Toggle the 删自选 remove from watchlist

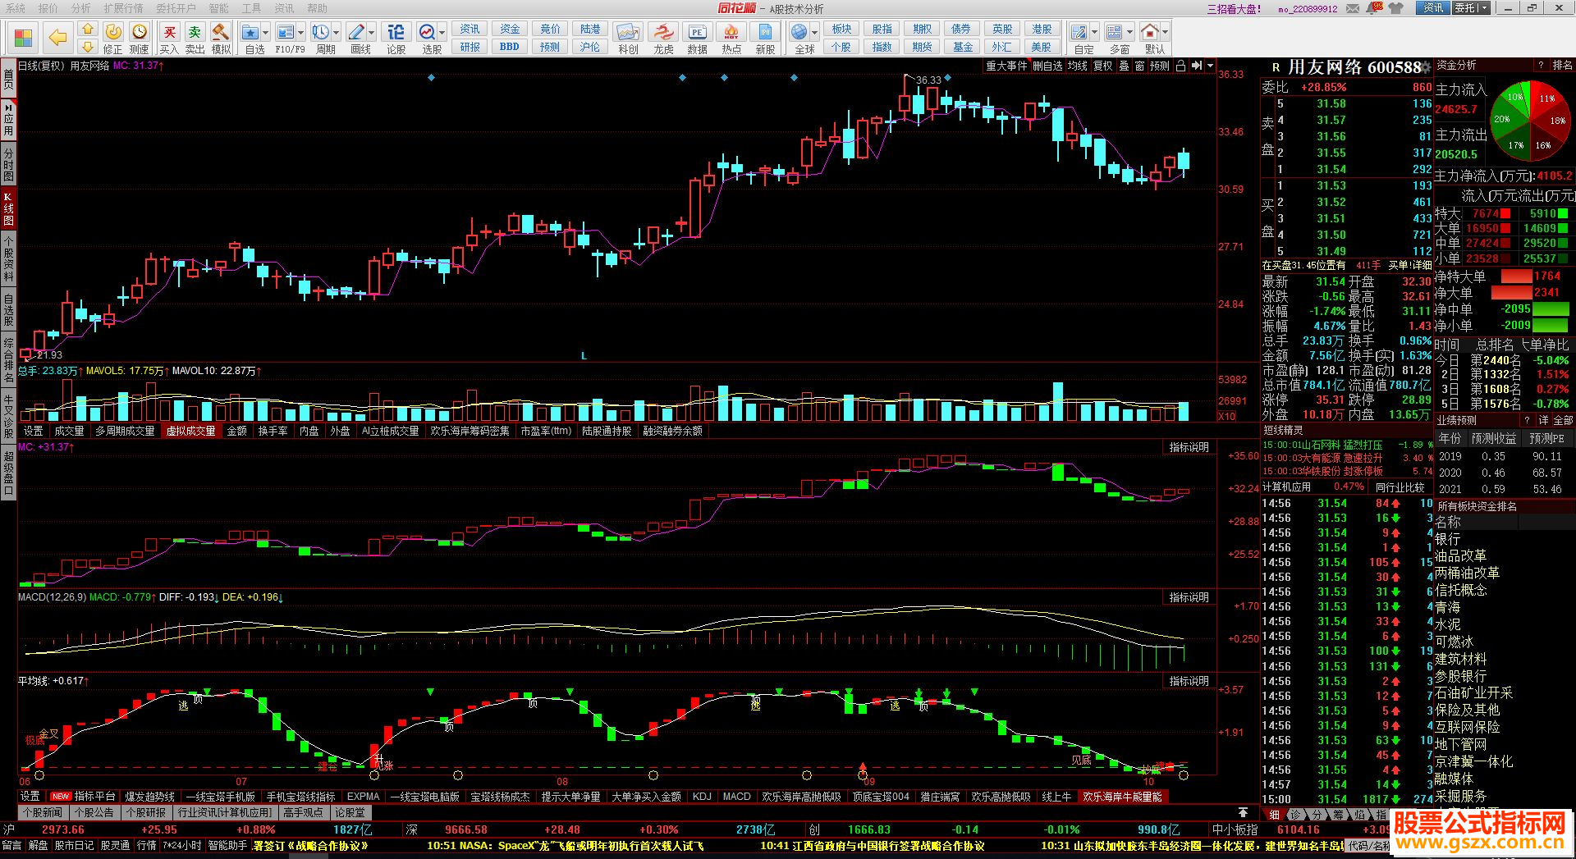[1047, 66]
